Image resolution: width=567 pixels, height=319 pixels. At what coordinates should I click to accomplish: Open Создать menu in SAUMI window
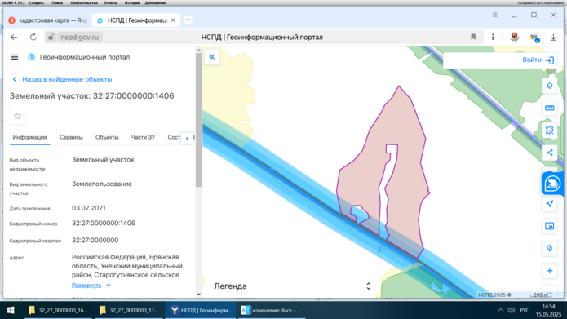click(x=36, y=2)
